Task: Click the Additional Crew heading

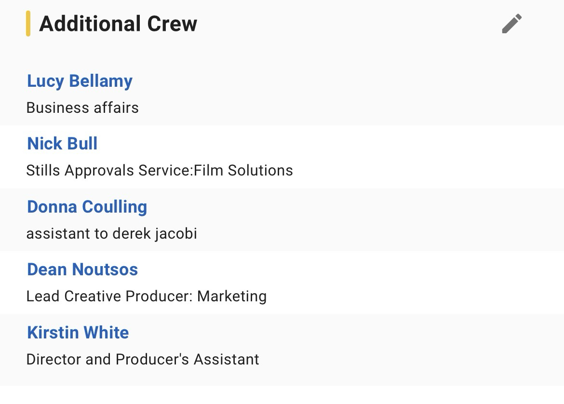Action: point(118,24)
